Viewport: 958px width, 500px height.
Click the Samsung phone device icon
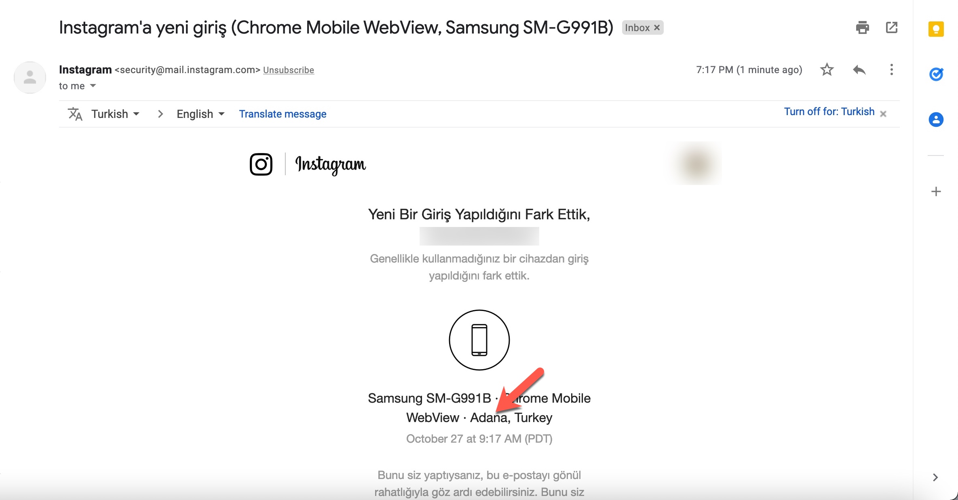coord(479,340)
